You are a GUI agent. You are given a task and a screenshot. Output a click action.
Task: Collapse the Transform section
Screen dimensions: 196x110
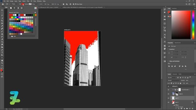(x=168, y=49)
